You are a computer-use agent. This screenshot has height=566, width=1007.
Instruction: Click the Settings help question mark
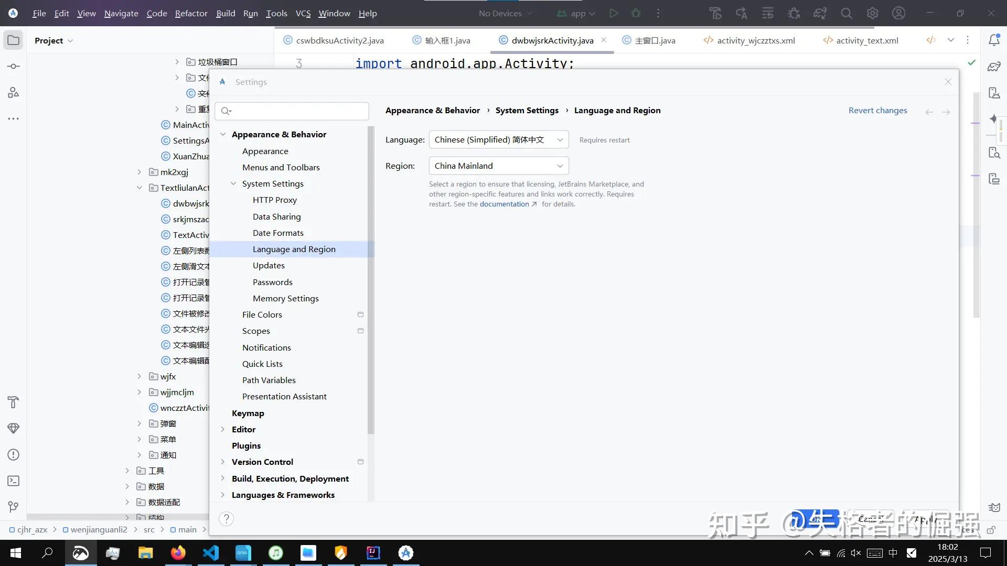point(226,519)
